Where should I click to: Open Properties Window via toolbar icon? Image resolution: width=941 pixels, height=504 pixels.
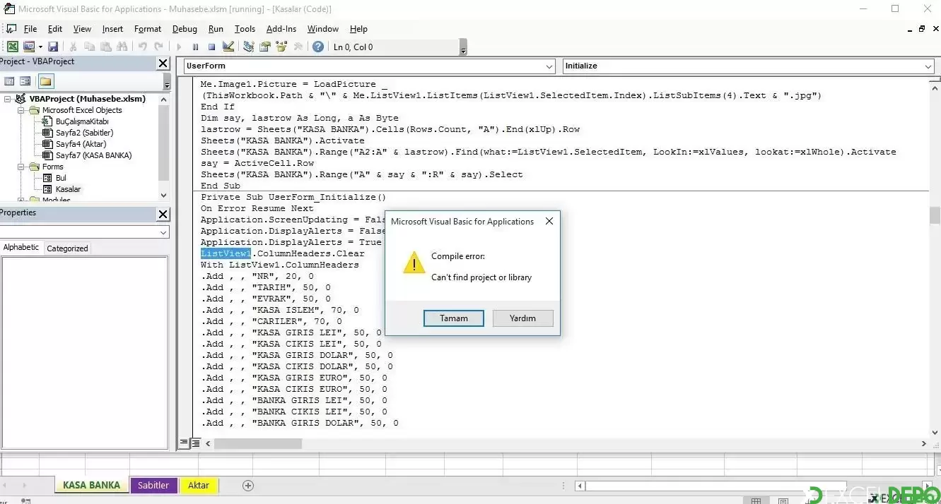(265, 47)
